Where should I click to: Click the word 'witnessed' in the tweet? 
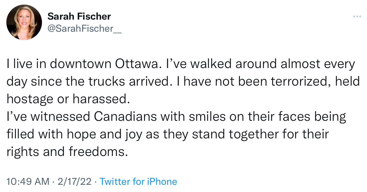60,116
